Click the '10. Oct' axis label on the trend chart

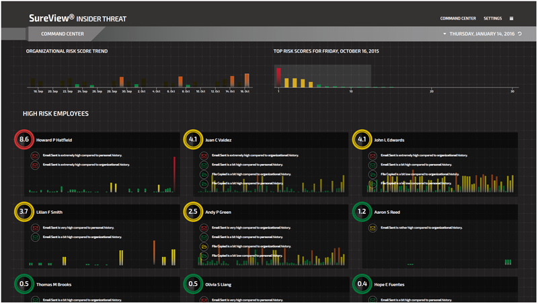click(200, 91)
